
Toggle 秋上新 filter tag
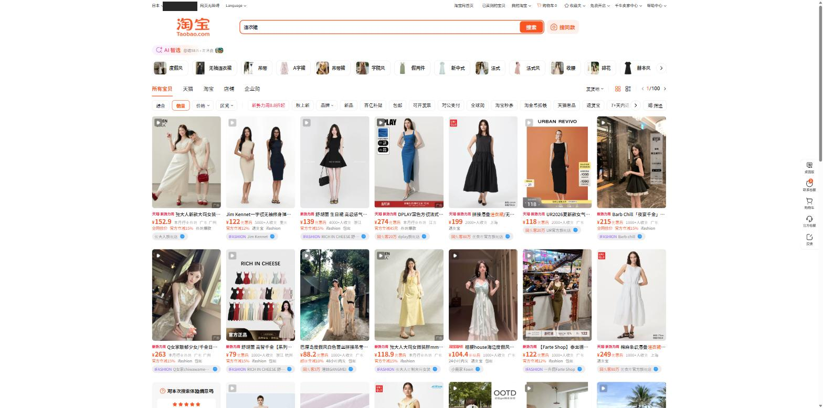coord(303,105)
